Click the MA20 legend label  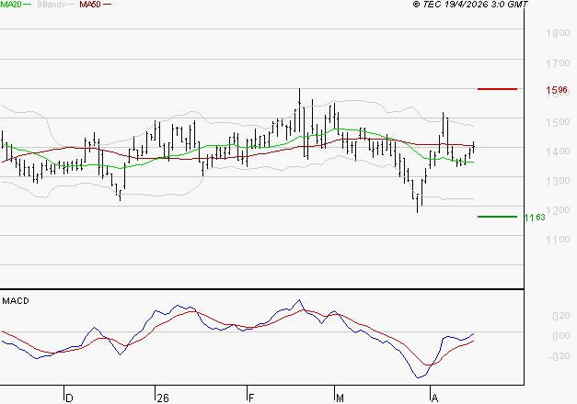(x=10, y=5)
